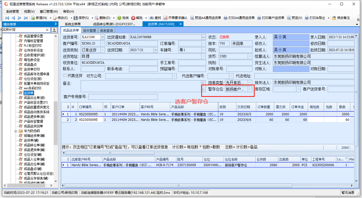The height and width of the screenshot is (198, 362).
Task: Open 成品管理设置 in module tree
Action: (x=33, y=36)
